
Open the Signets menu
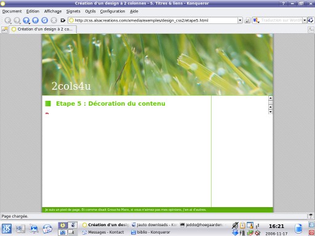[x=73, y=12]
